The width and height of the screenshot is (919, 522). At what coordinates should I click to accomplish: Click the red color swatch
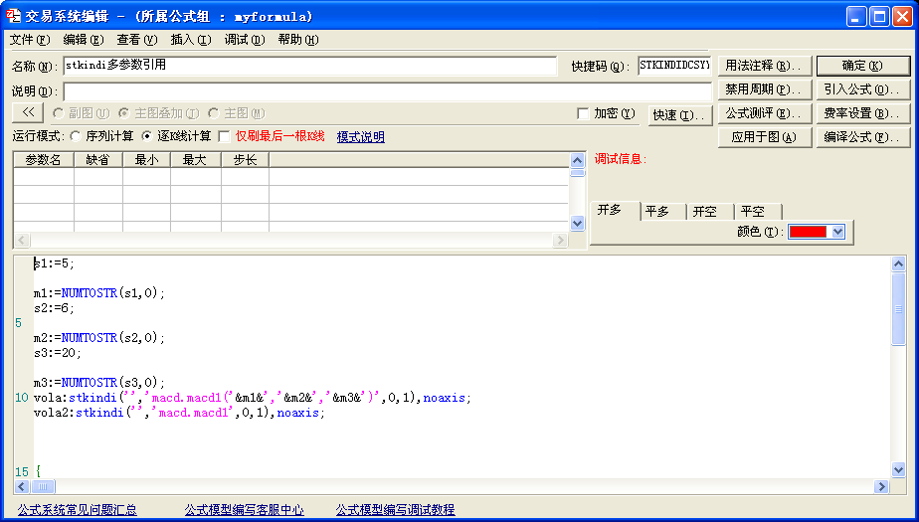pyautogui.click(x=808, y=232)
